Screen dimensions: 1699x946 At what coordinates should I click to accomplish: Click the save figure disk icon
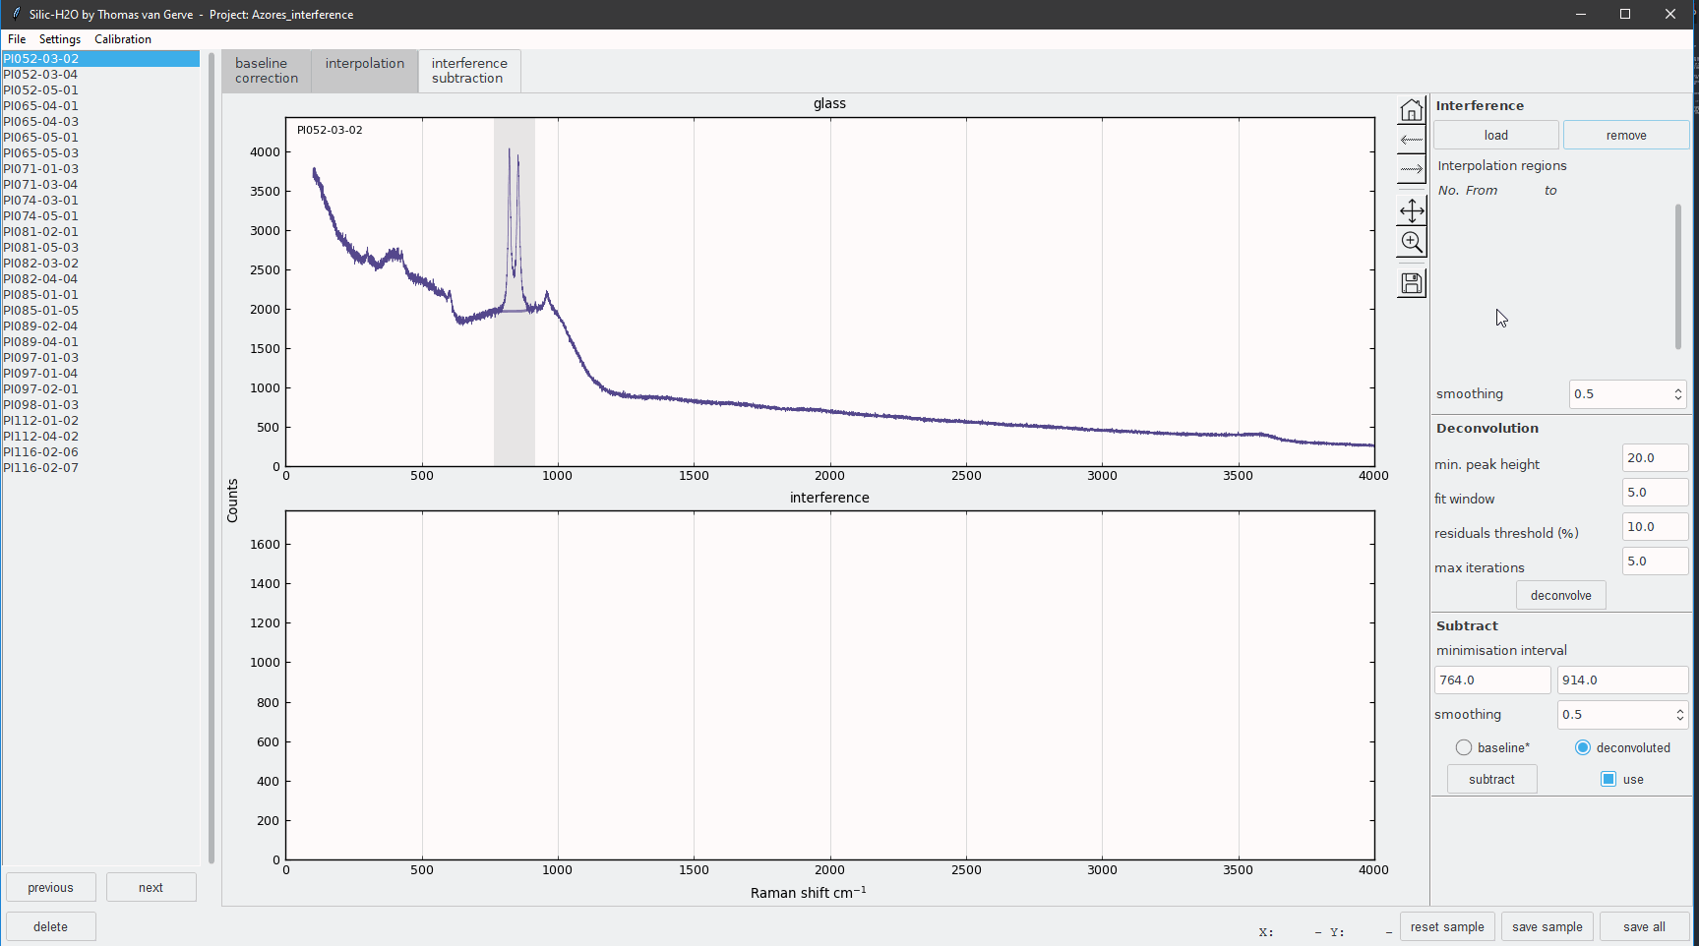pyautogui.click(x=1411, y=282)
